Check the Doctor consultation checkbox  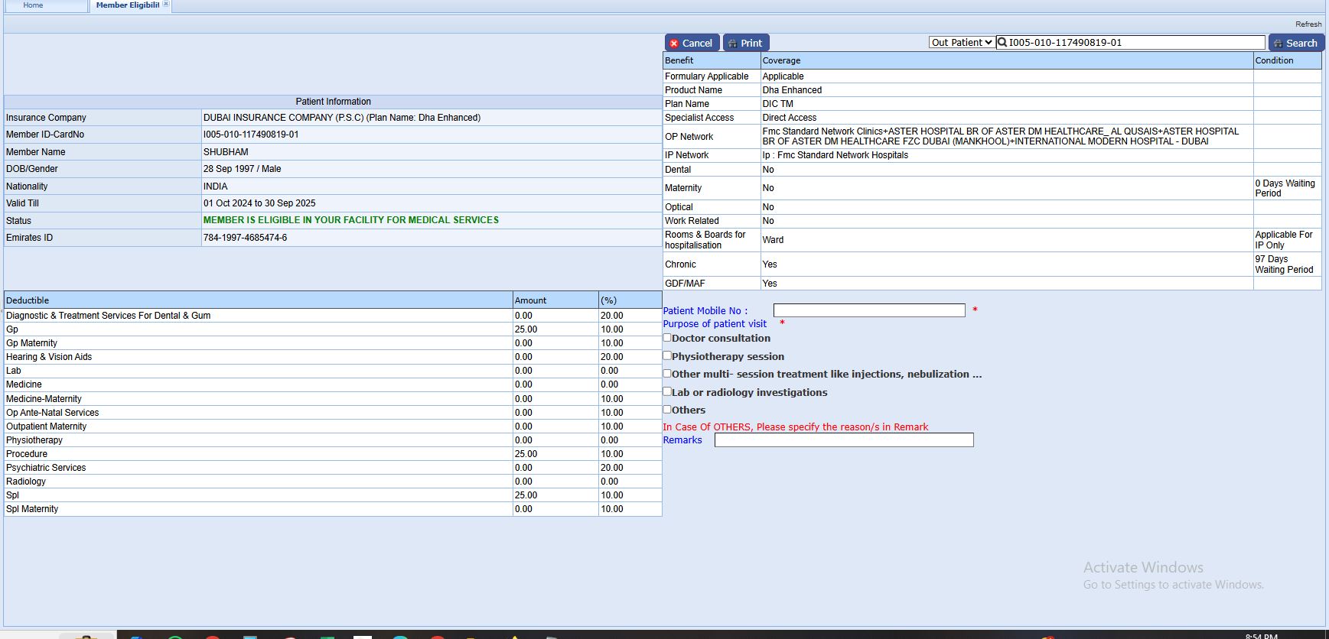click(x=667, y=338)
